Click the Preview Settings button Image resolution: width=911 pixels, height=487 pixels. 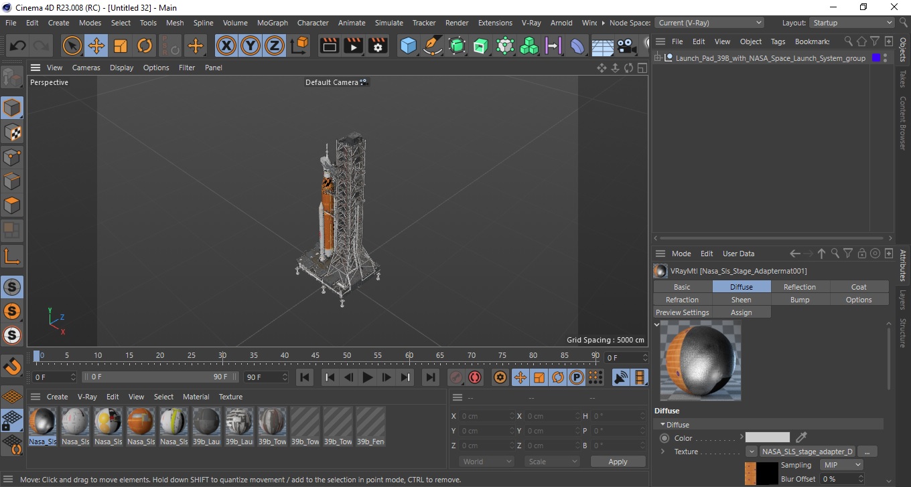click(x=683, y=312)
